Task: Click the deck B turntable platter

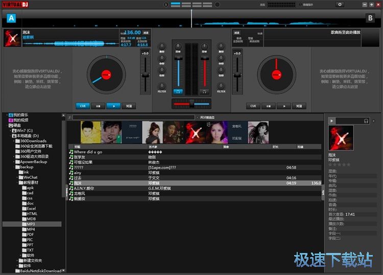Action: point(276,75)
